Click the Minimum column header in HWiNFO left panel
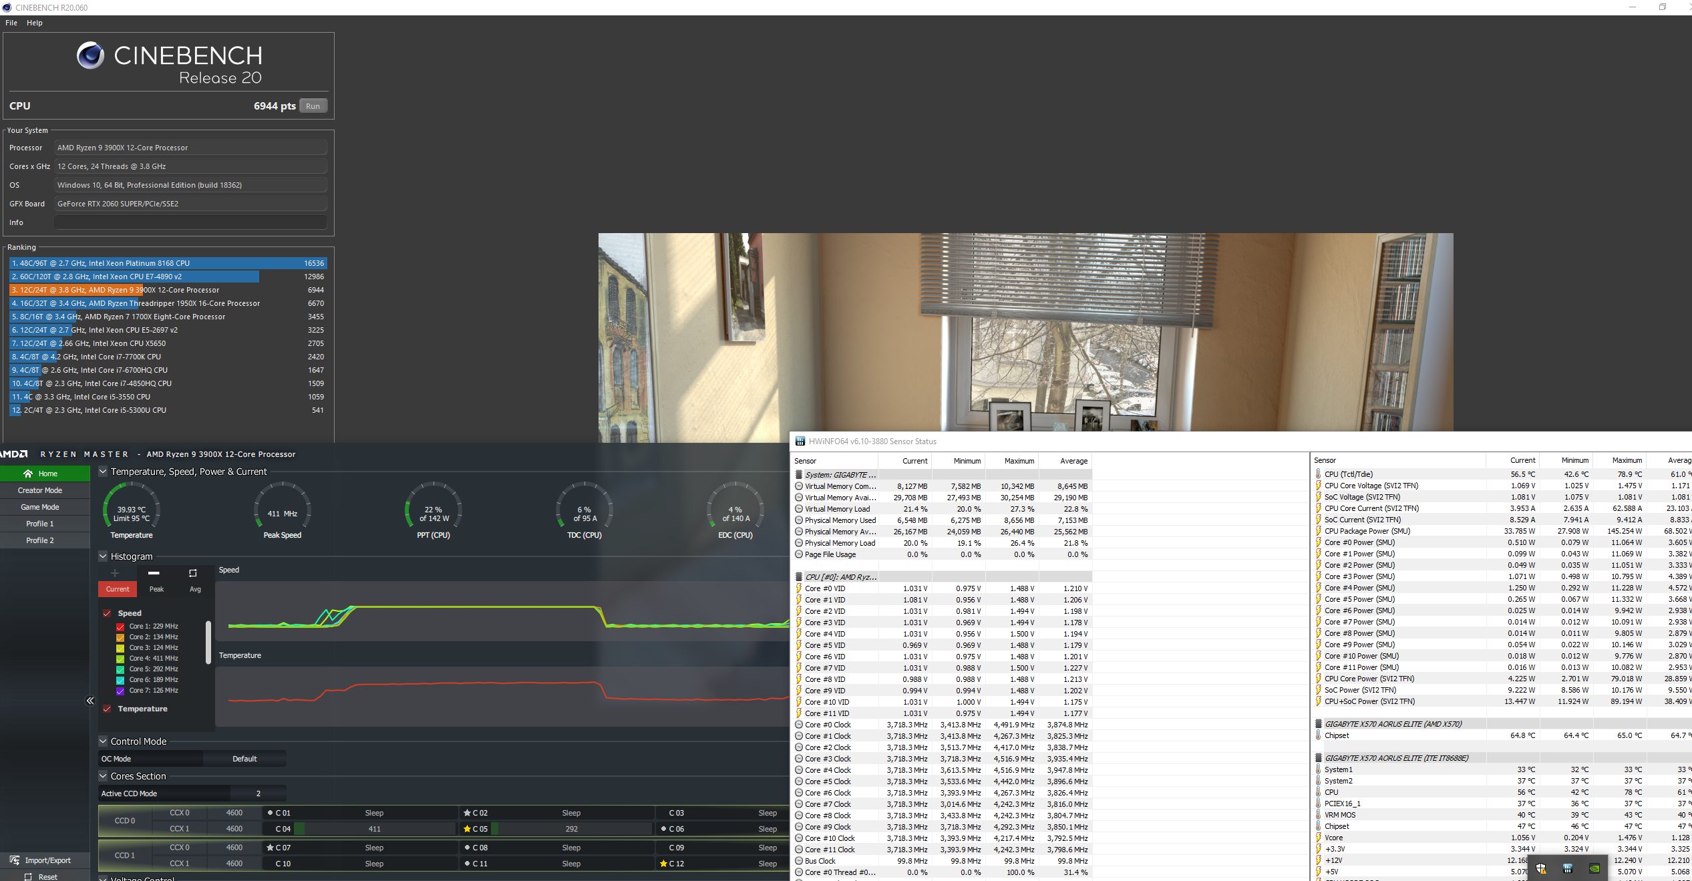1692x881 pixels. 958,461
